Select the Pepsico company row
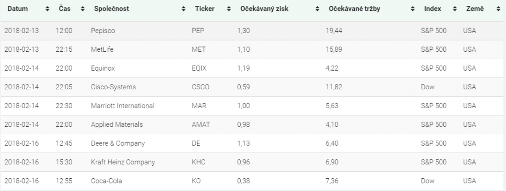The width and height of the screenshot is (506, 191). click(253, 31)
